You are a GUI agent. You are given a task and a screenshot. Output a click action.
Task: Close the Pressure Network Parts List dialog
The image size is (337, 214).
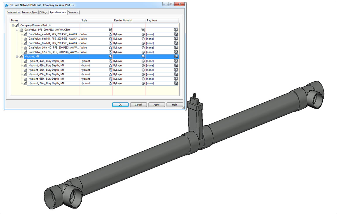click(x=179, y=4)
